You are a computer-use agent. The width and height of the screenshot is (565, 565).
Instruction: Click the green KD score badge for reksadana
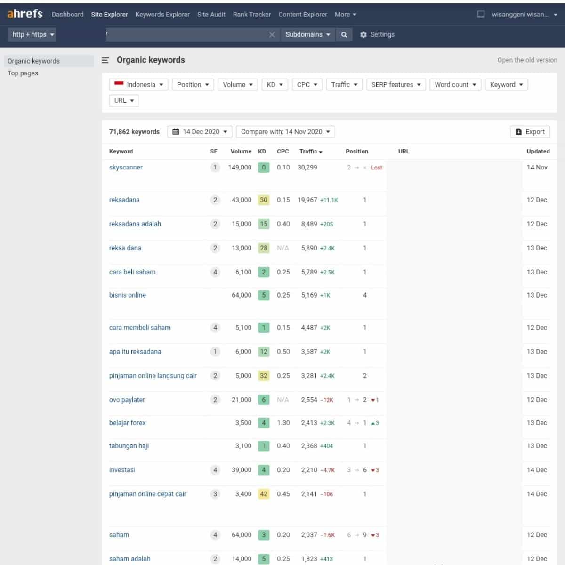point(264,200)
